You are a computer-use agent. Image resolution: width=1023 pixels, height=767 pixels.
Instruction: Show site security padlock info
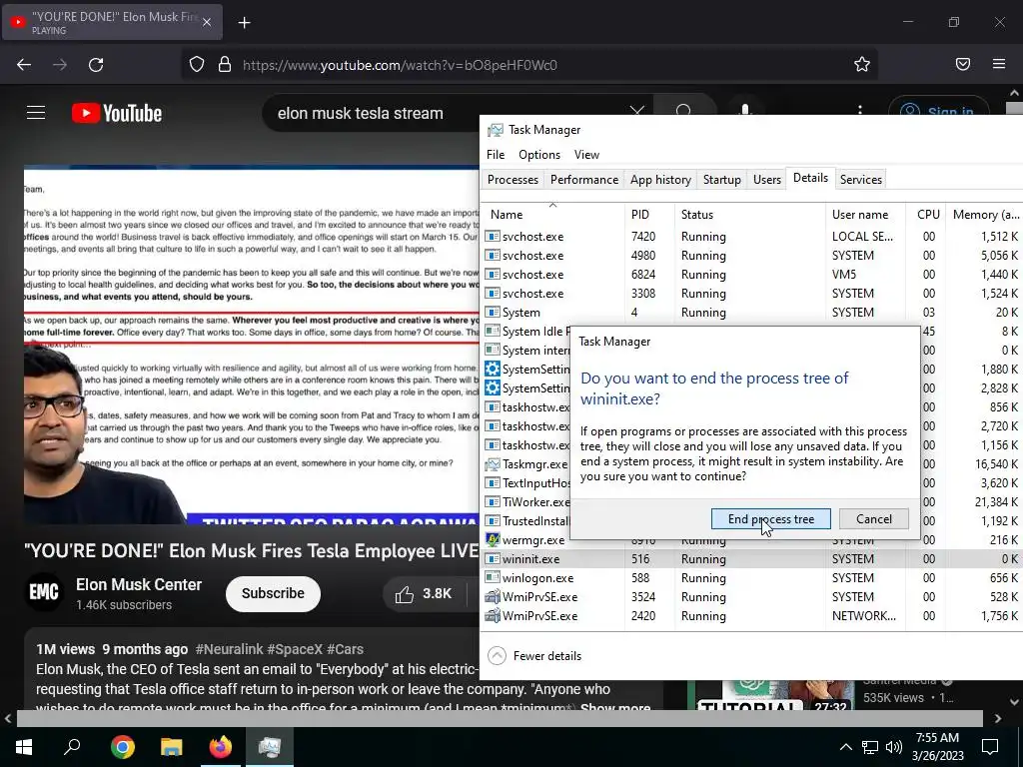click(225, 65)
